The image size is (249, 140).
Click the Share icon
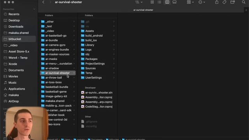point(217,2)
